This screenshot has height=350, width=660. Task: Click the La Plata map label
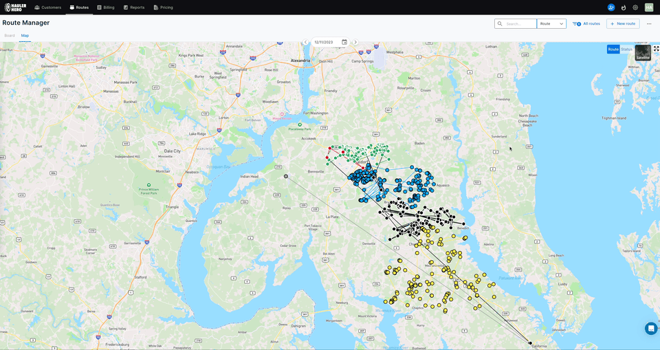pyautogui.click(x=332, y=217)
